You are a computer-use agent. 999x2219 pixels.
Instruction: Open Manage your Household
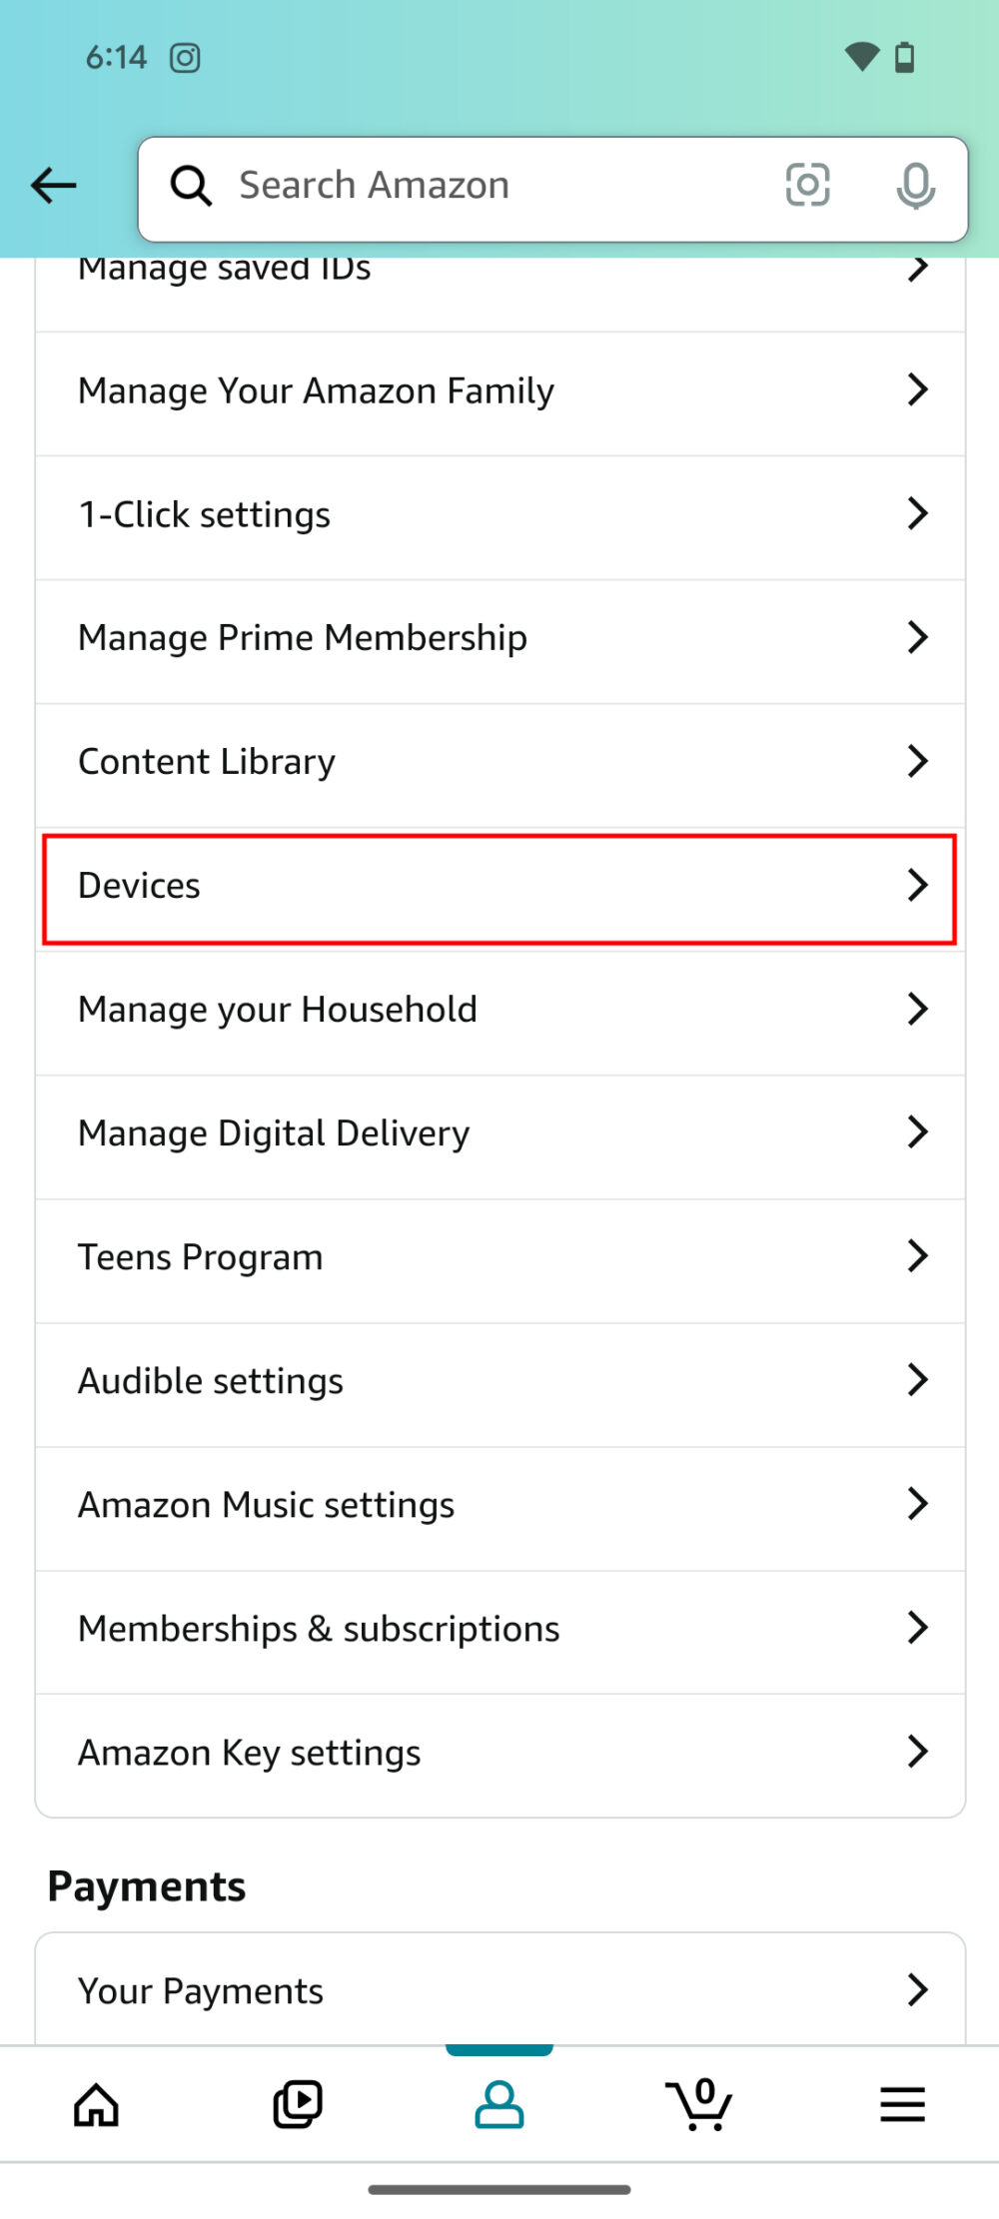(x=499, y=1009)
